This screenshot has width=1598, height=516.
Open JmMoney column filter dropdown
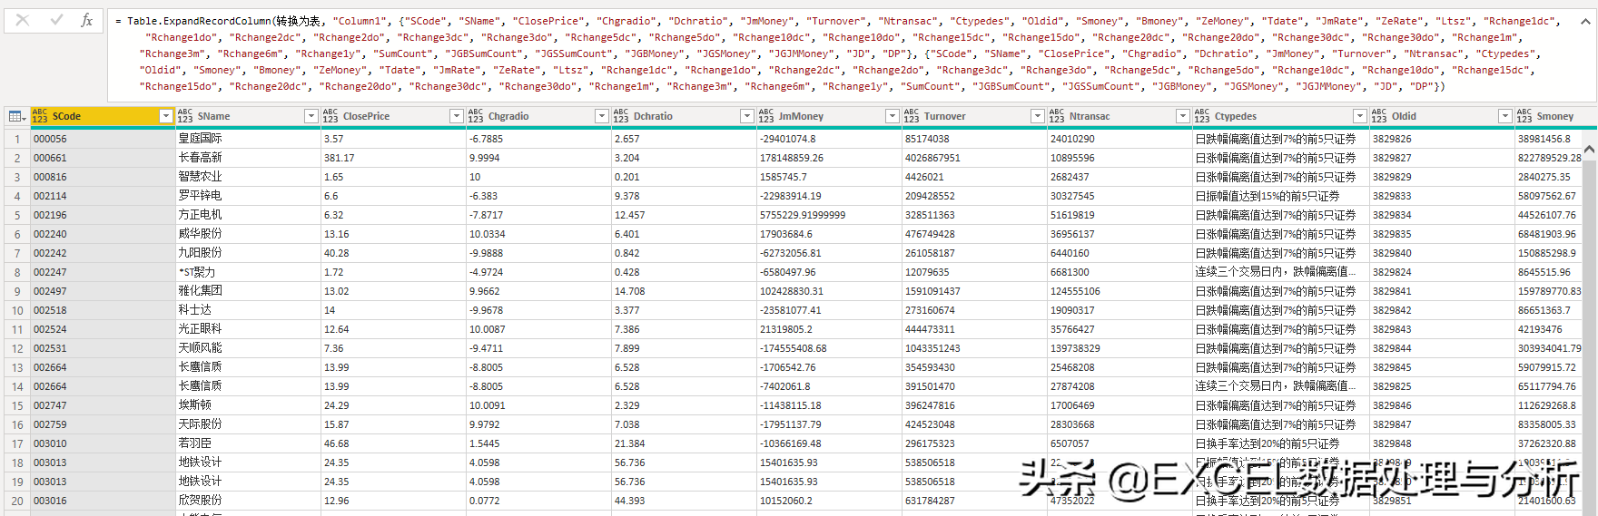coord(893,116)
